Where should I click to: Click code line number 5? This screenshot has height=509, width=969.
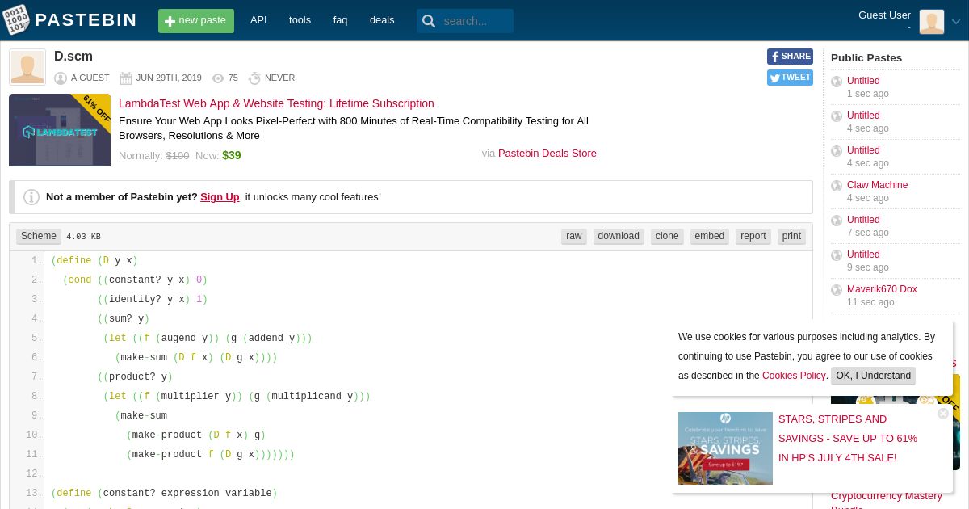pyautogui.click(x=36, y=339)
